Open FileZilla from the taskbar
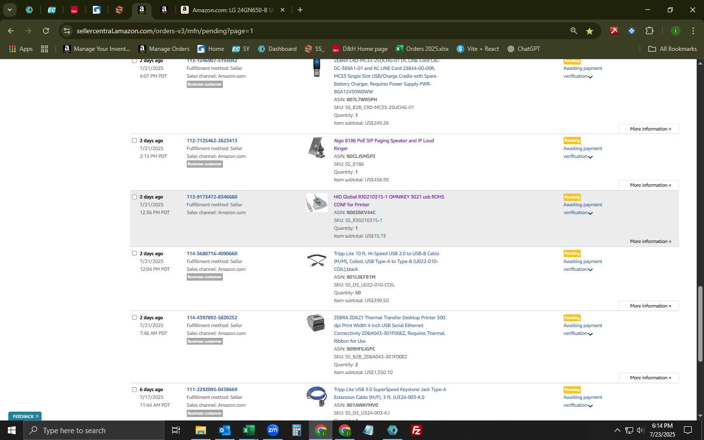This screenshot has width=704, height=440. [417, 430]
